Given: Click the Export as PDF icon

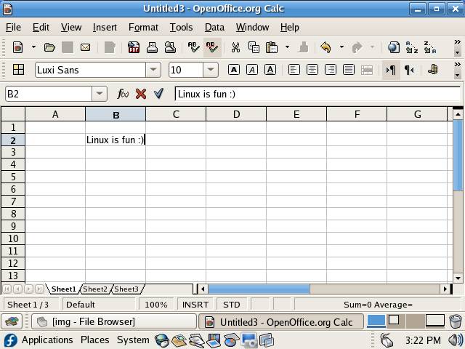Looking at the screenshot, I should (134, 47).
